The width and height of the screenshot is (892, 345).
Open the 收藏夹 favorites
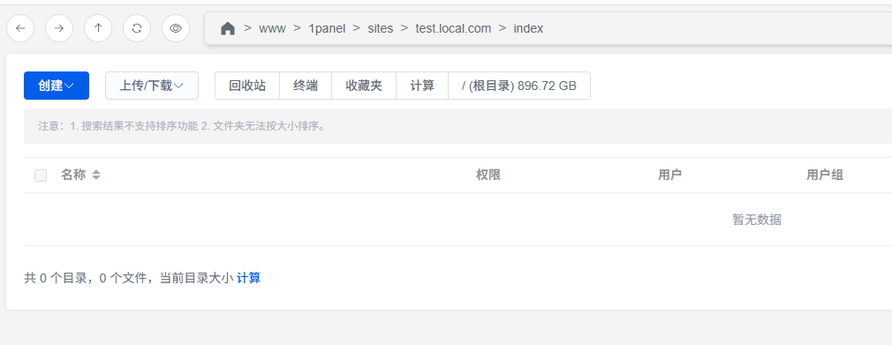coord(364,86)
